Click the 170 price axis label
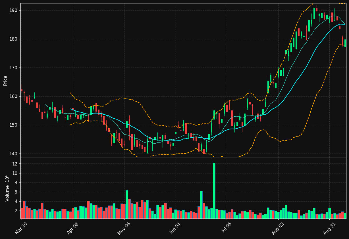 [13, 68]
